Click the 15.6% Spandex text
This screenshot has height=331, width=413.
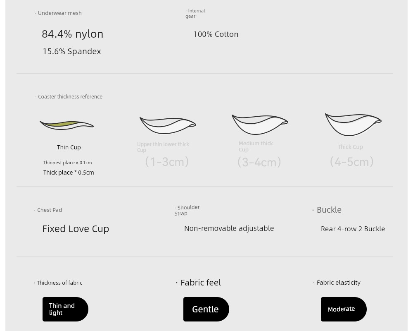(72, 51)
